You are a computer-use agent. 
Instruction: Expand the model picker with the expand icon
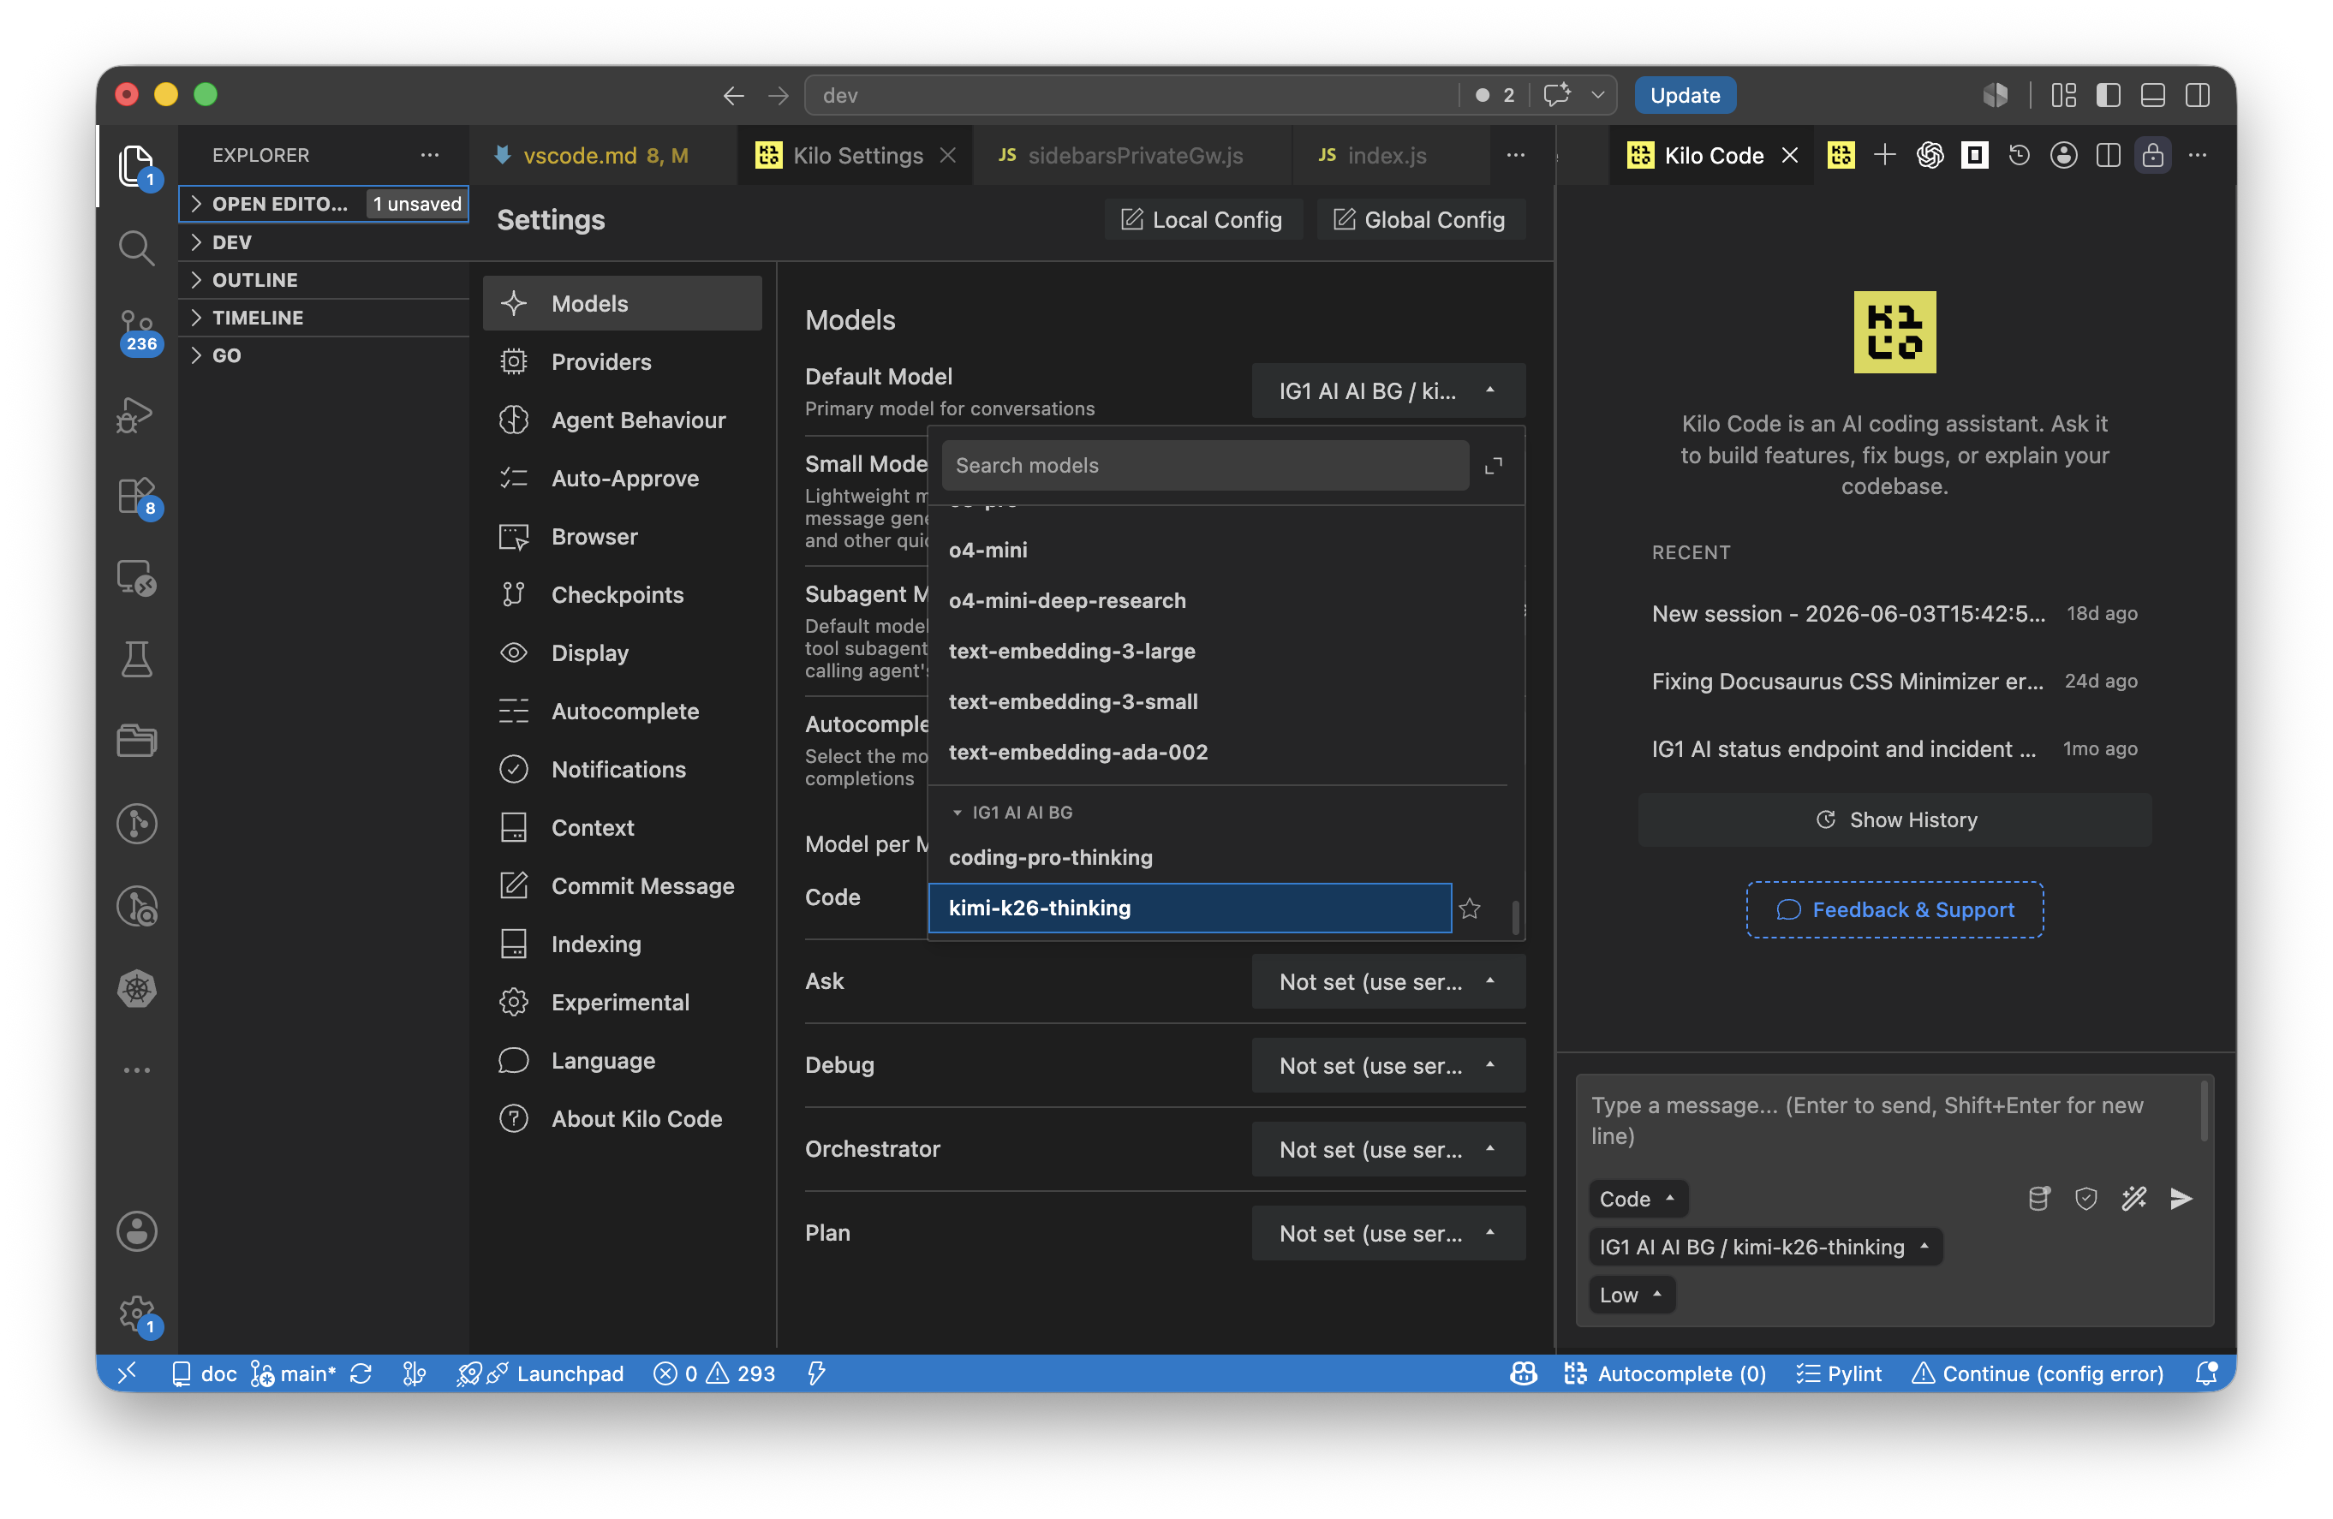tap(1493, 466)
